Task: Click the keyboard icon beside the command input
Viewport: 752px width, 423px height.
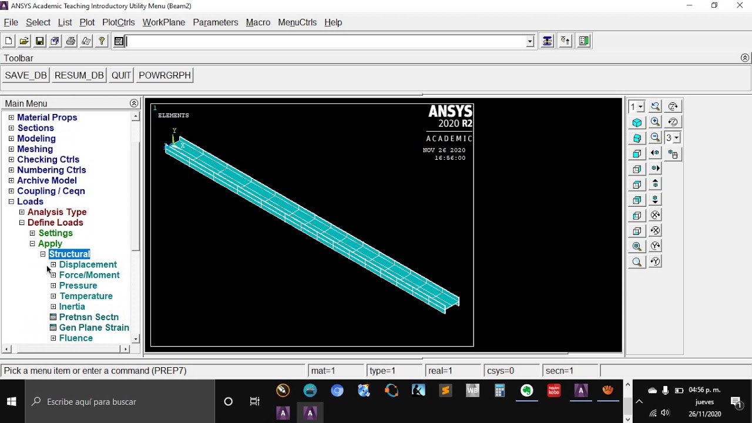Action: tap(119, 41)
